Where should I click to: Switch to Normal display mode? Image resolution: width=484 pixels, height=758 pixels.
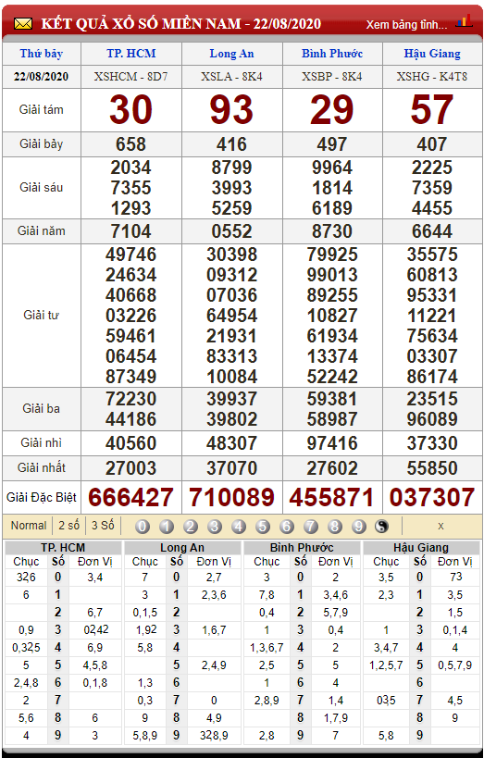29,526
